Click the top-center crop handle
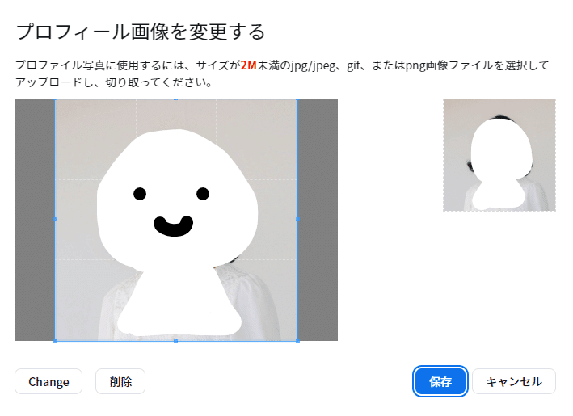Viewport: 573px width, 416px height. click(175, 99)
